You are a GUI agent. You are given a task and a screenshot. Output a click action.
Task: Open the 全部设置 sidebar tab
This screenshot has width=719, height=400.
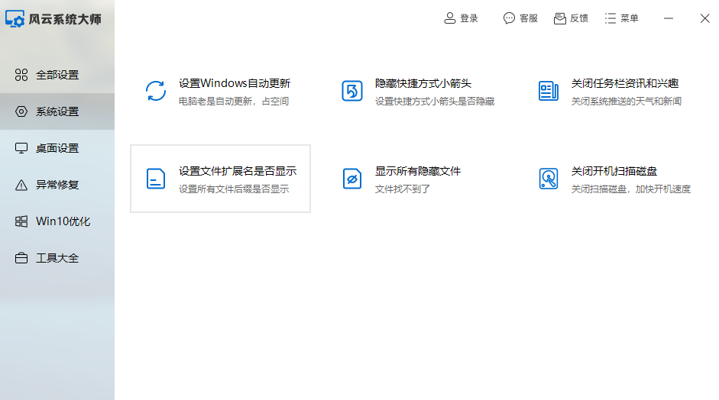(57, 75)
